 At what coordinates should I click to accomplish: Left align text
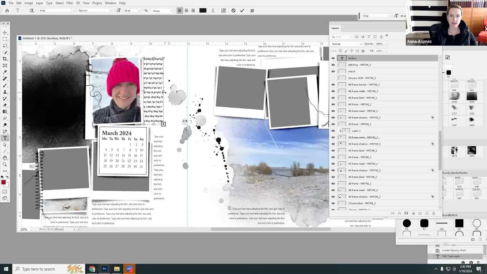pyautogui.click(x=180, y=11)
